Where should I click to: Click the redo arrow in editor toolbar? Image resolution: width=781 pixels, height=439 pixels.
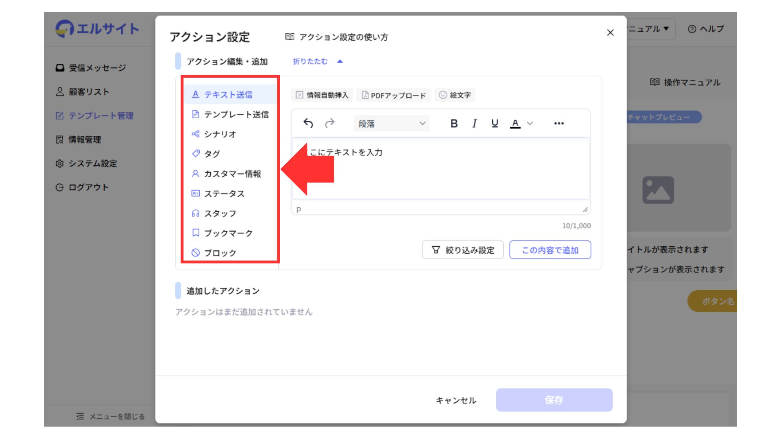tap(329, 123)
